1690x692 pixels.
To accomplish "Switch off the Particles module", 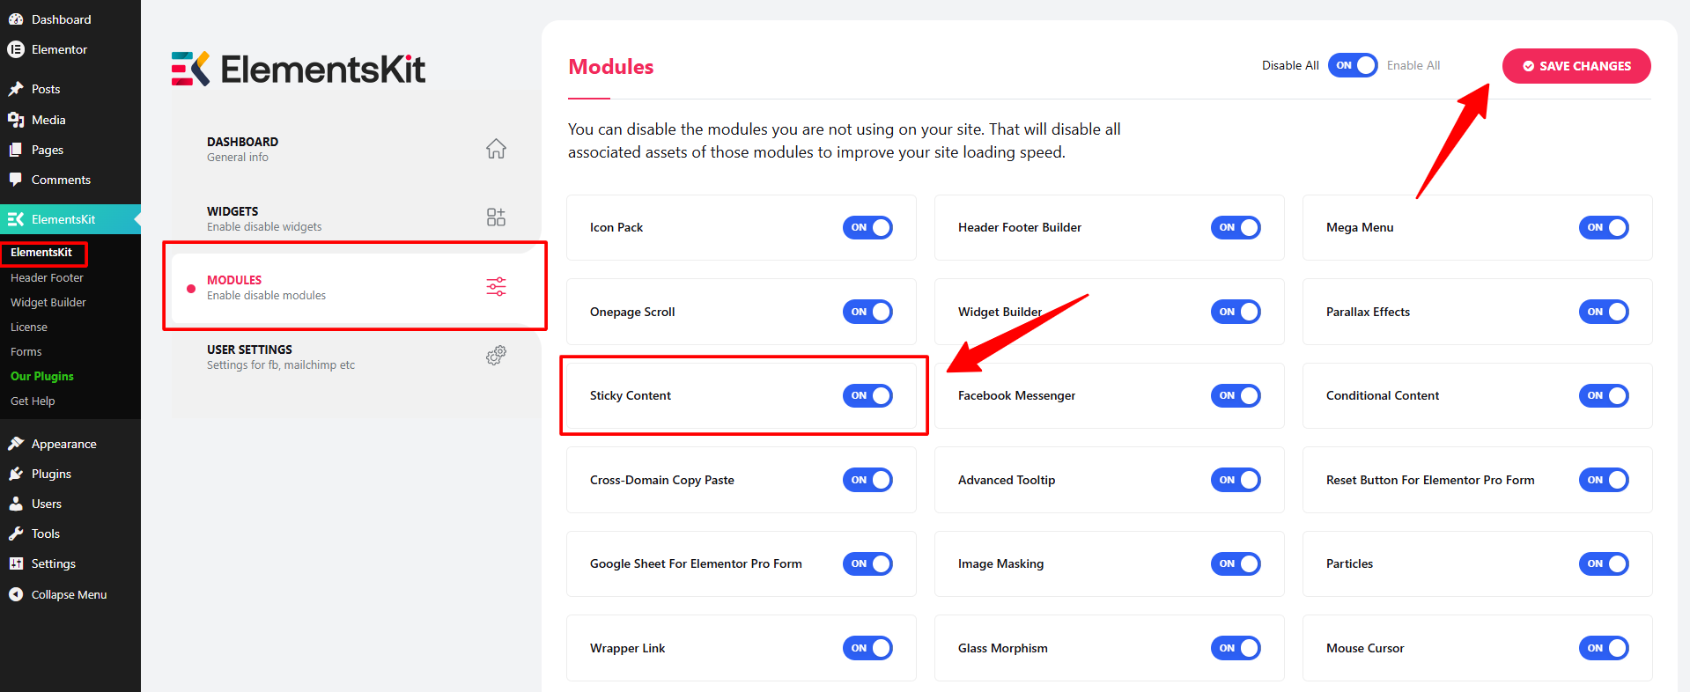I will tap(1603, 564).
